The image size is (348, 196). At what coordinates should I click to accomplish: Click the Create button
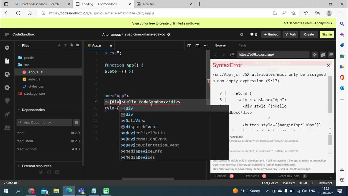(309, 34)
